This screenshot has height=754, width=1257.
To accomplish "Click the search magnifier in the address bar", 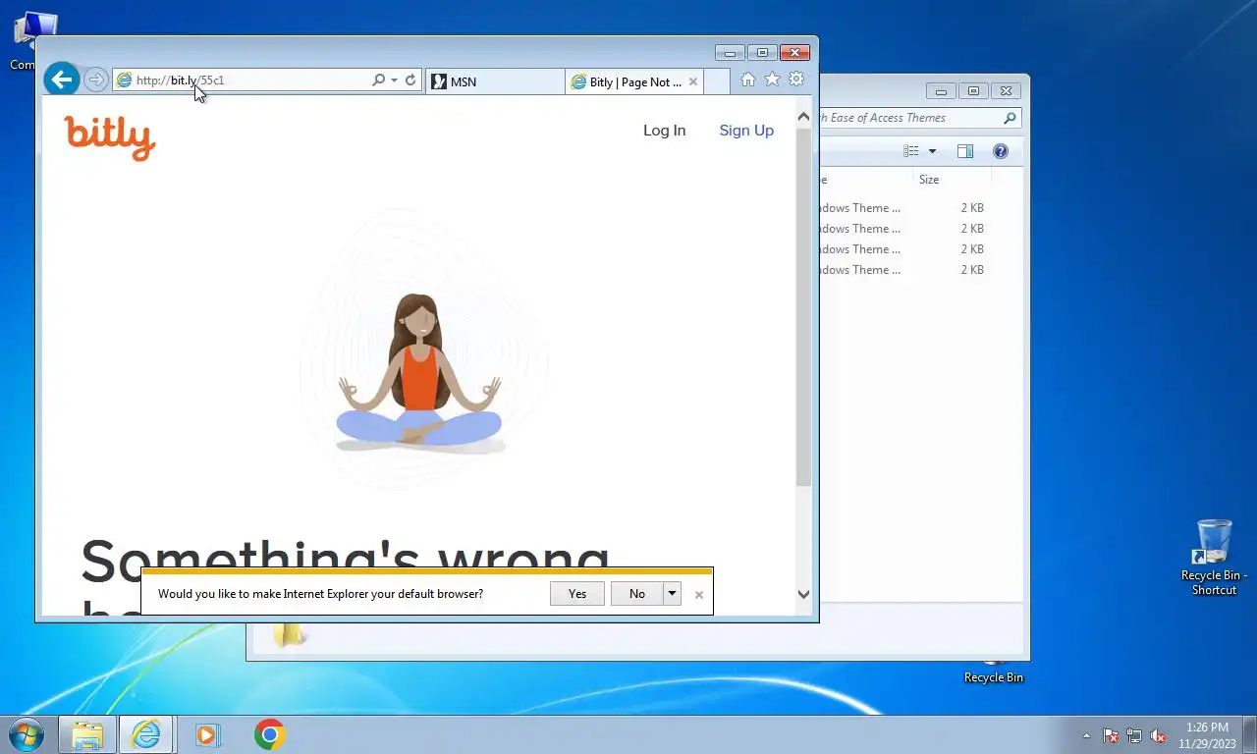I will click(x=378, y=81).
